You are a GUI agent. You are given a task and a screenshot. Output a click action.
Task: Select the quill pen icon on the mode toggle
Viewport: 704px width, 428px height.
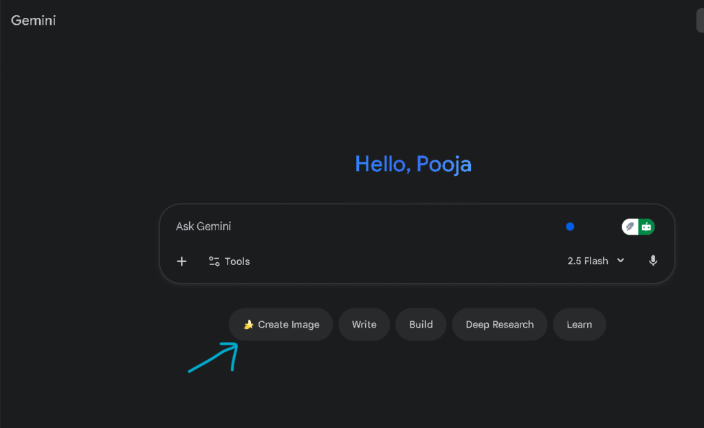pyautogui.click(x=630, y=226)
